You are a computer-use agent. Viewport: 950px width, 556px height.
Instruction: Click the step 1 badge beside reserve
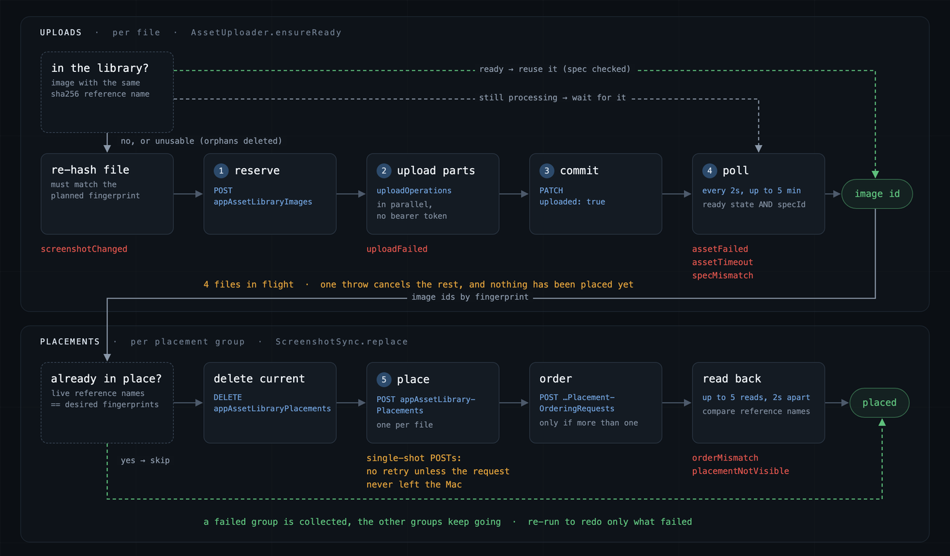pyautogui.click(x=221, y=171)
